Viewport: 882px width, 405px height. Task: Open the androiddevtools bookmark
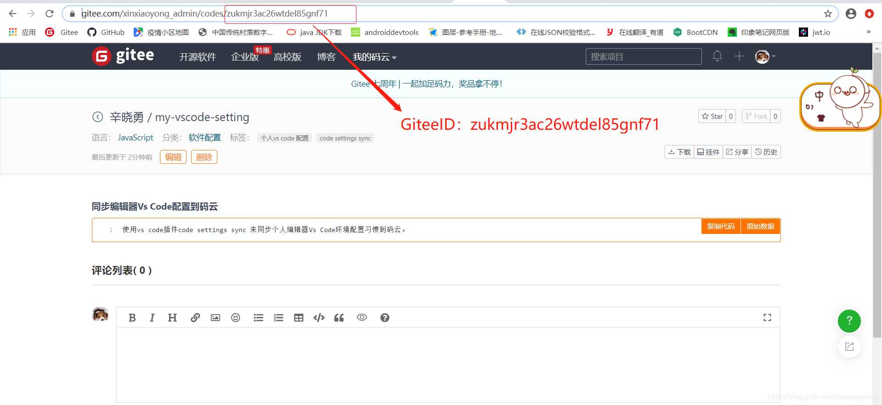pyautogui.click(x=384, y=32)
